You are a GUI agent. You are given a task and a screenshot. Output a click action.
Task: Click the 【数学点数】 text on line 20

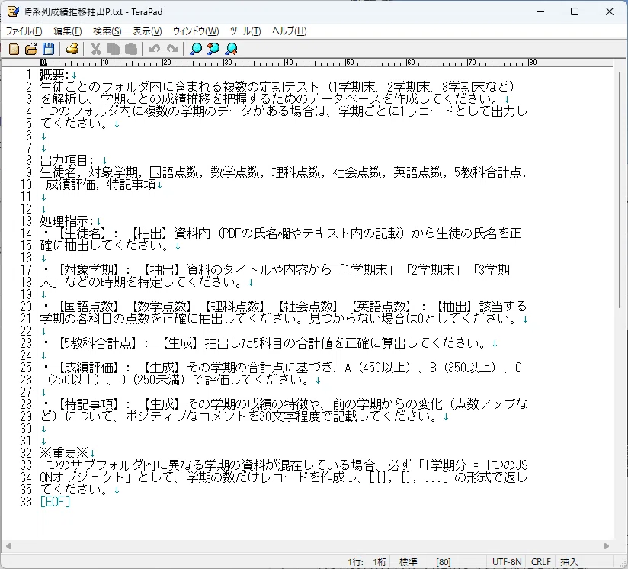point(161,307)
